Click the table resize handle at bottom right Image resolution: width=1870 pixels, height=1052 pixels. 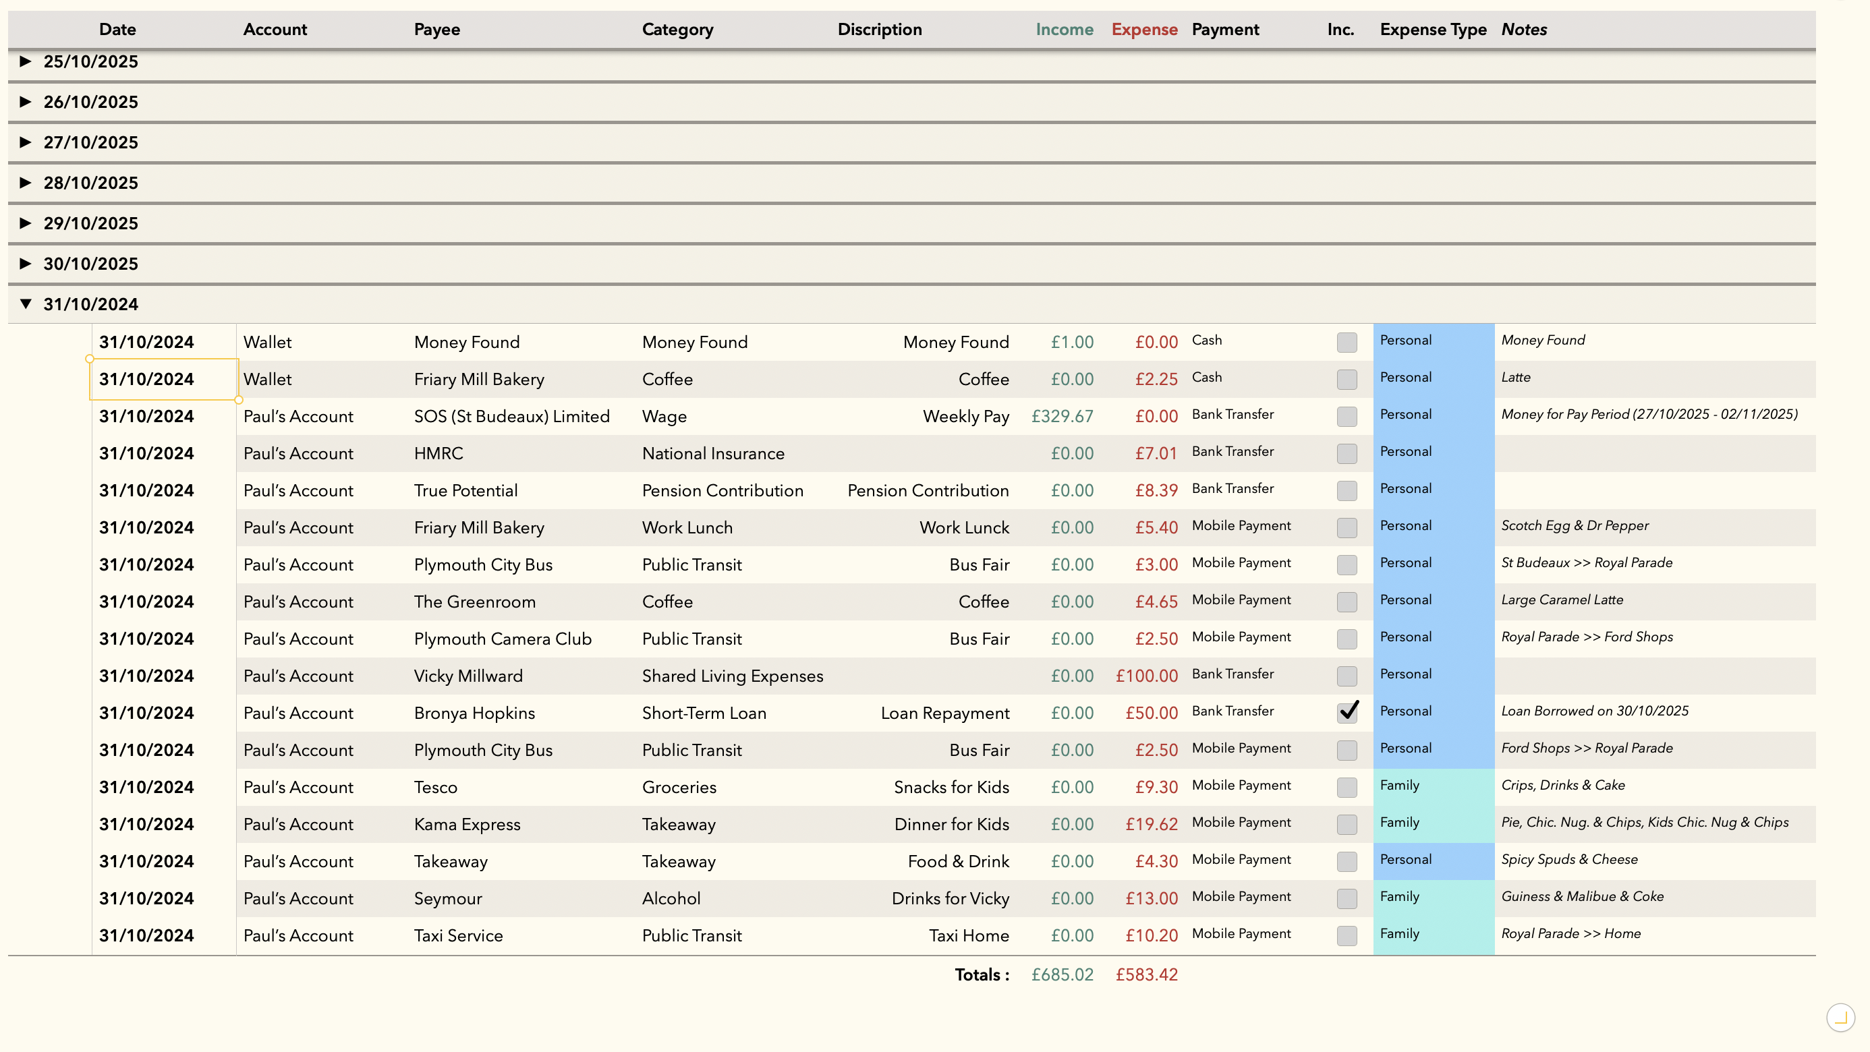click(1840, 1017)
